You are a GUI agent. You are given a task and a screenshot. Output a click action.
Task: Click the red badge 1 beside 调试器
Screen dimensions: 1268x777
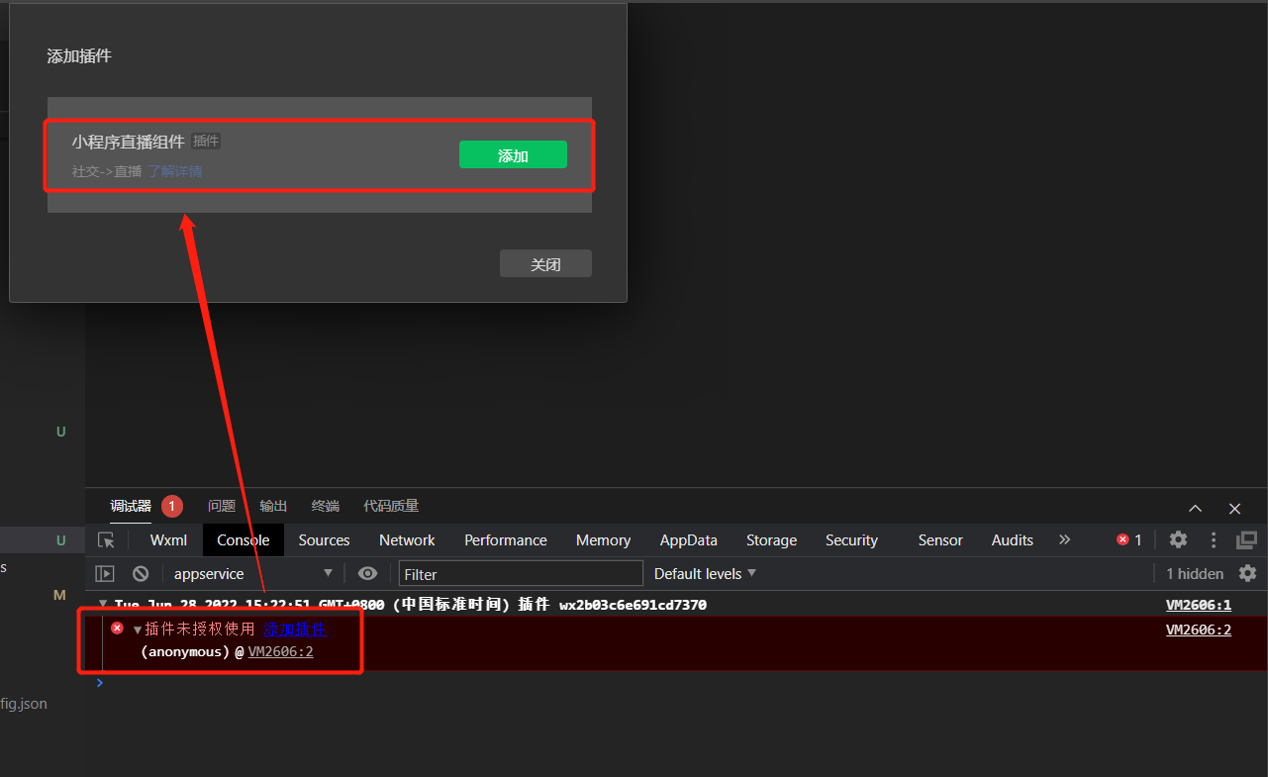(172, 507)
